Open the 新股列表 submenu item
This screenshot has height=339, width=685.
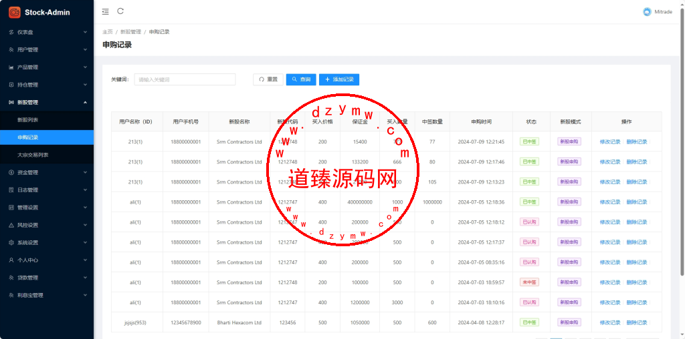[x=47, y=120]
